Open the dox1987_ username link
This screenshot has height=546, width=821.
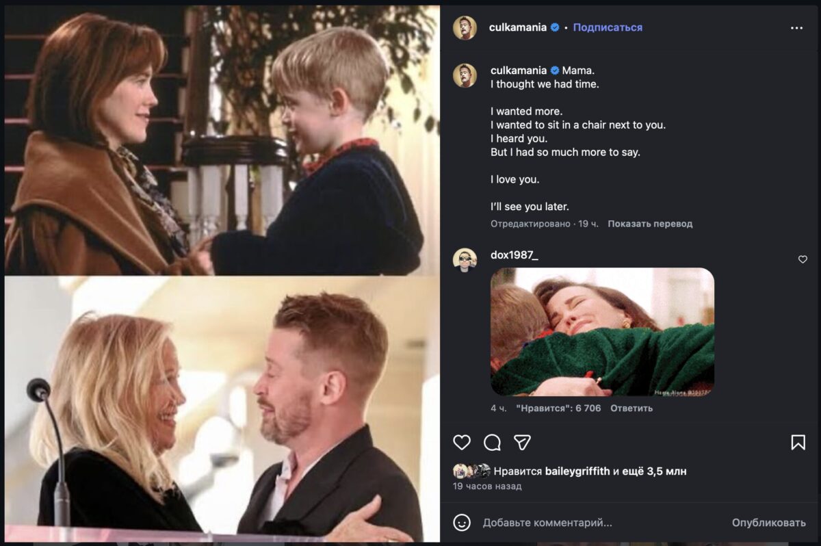click(514, 255)
